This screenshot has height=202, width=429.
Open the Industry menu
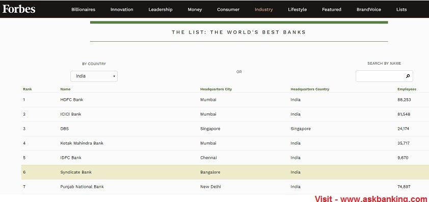[x=264, y=10]
